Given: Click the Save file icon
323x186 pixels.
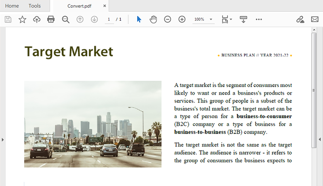Looking at the screenshot, I should pos(8,19).
